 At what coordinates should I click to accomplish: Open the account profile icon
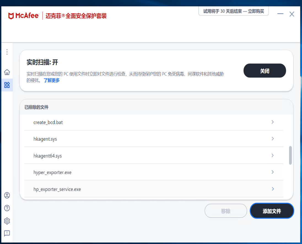click(x=7, y=195)
